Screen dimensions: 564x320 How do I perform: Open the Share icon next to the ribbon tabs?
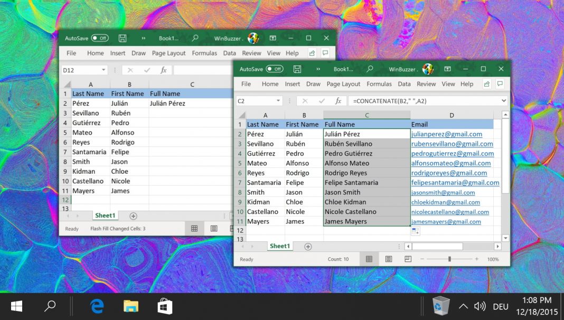pos(486,83)
